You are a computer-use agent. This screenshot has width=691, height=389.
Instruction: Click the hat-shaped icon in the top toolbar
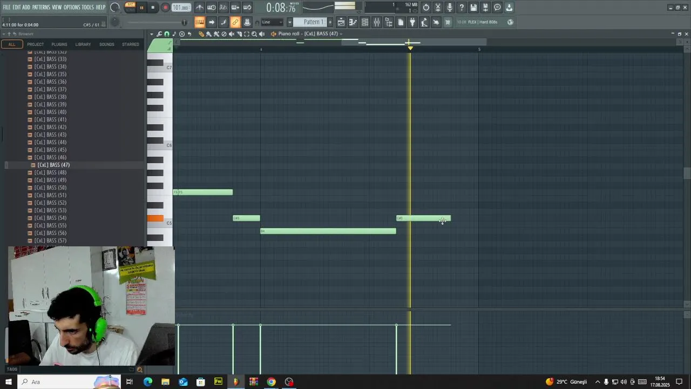point(247,22)
